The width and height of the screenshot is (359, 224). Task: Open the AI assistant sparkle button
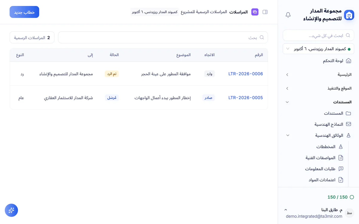tap(11, 210)
